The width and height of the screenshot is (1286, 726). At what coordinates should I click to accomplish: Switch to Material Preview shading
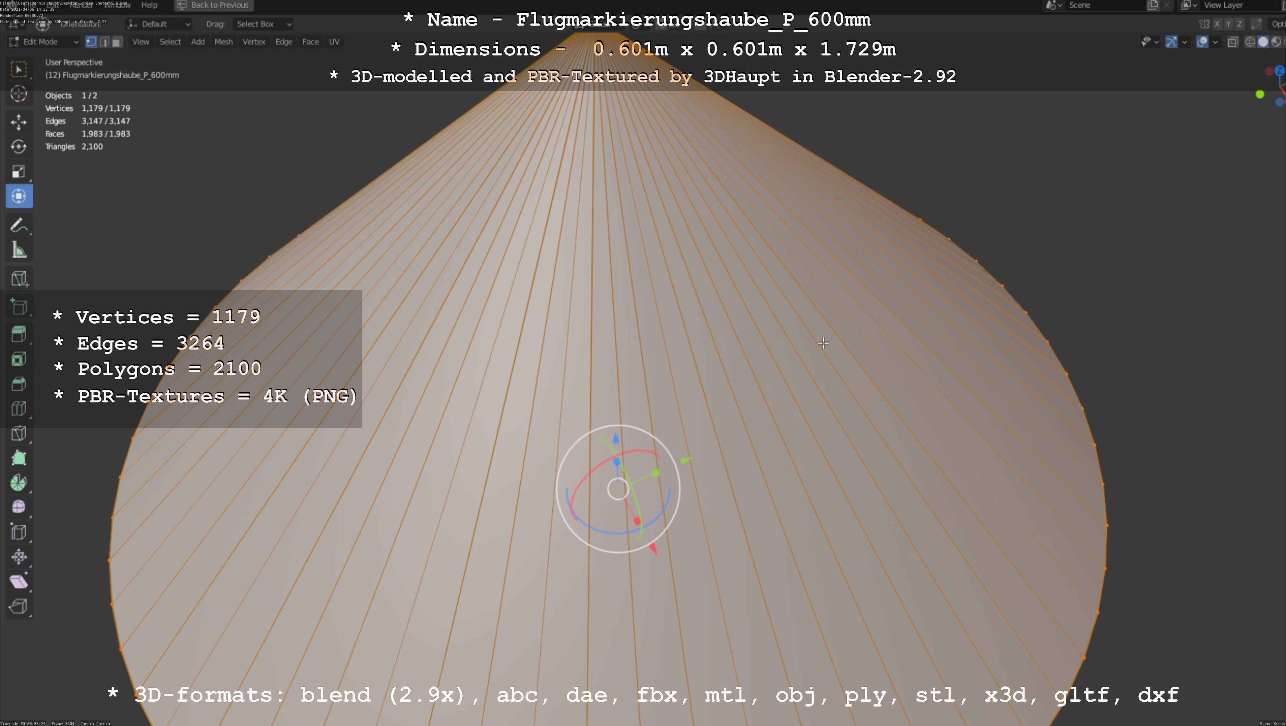(1276, 42)
